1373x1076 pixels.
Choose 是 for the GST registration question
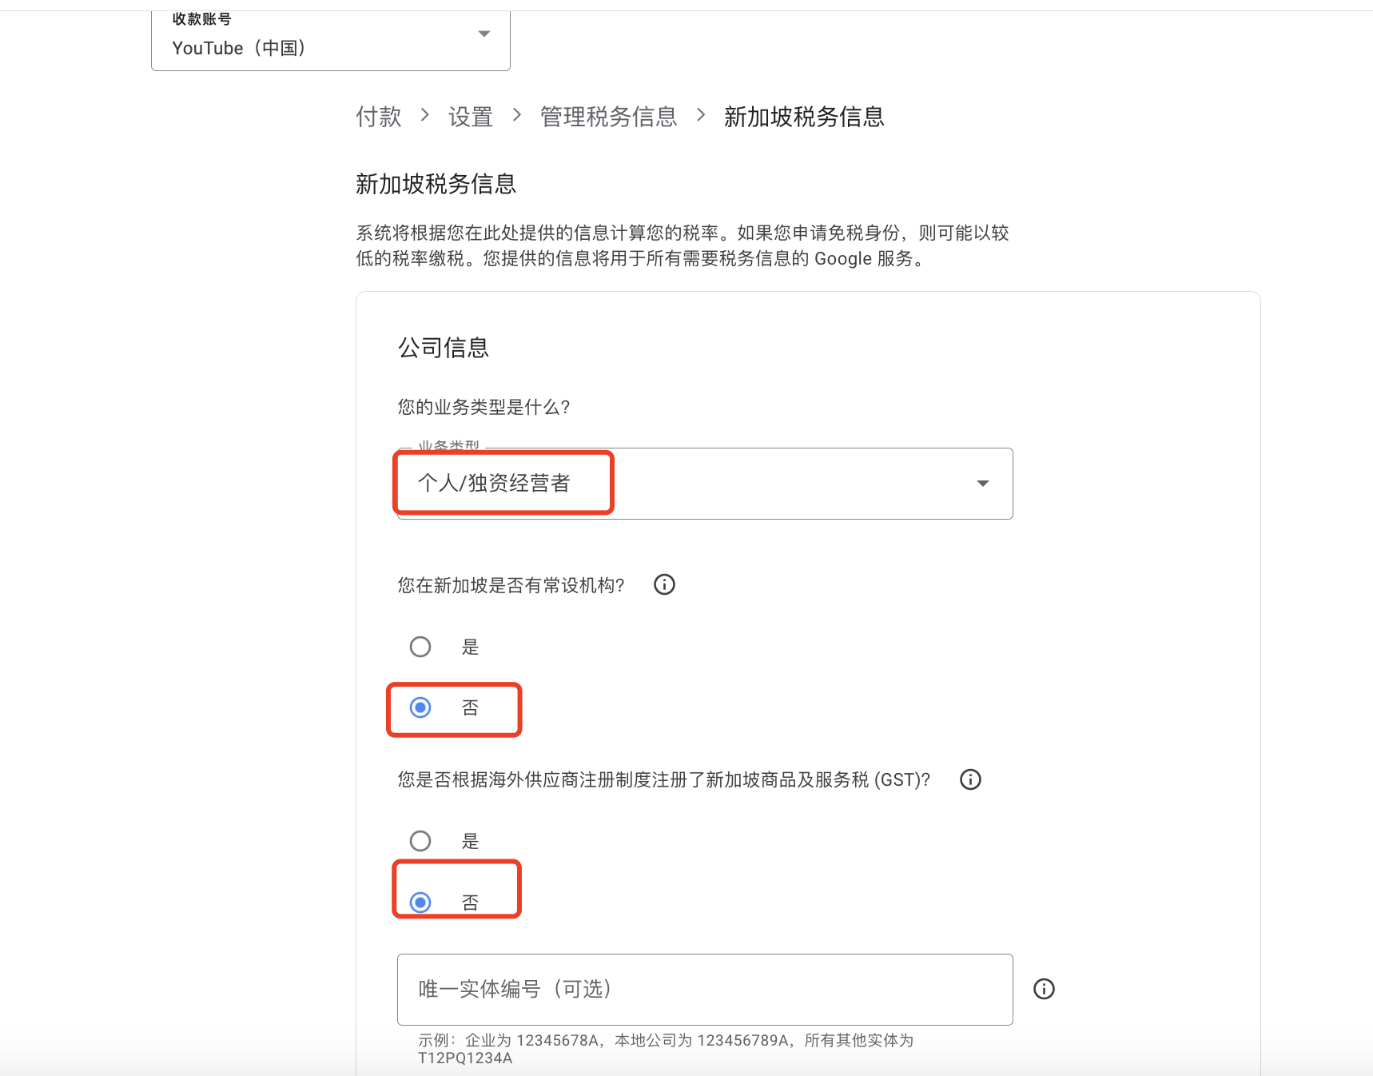pos(420,841)
